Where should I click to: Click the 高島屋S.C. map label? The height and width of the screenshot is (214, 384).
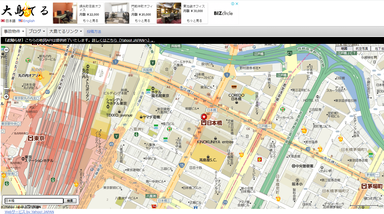coord(208,160)
